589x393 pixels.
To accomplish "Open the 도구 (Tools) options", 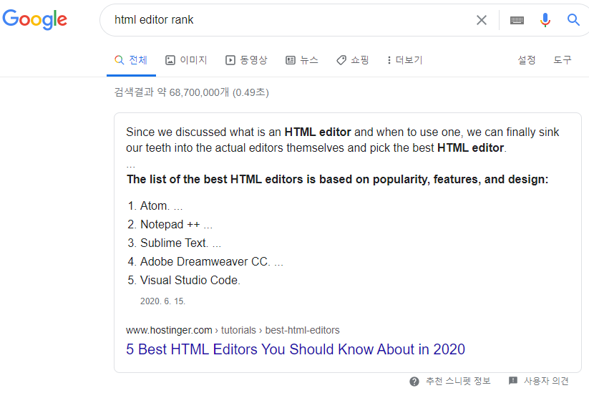I will pos(563,60).
